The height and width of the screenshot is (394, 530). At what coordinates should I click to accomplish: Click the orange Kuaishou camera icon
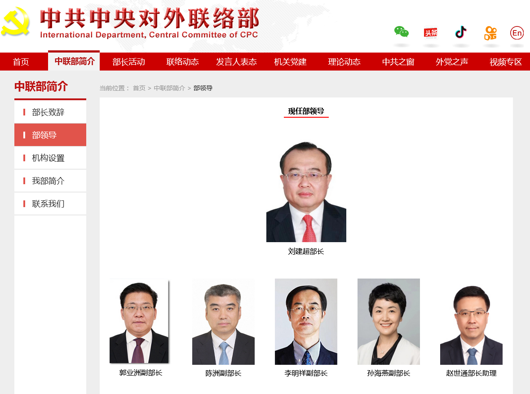point(490,33)
